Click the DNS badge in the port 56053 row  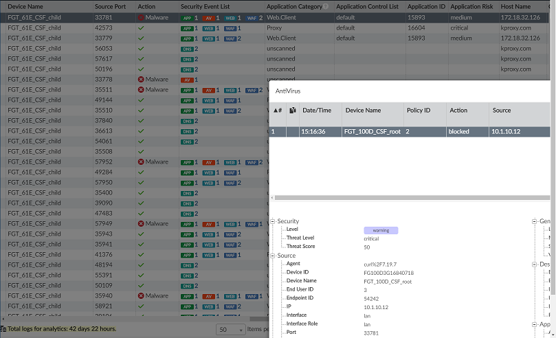[190, 49]
